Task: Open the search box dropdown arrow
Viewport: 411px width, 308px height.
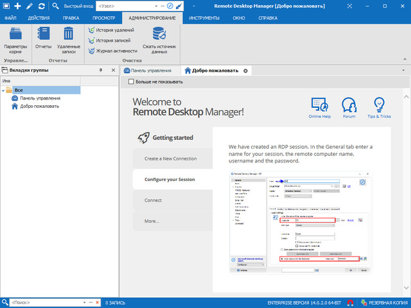Action: (x=84, y=302)
